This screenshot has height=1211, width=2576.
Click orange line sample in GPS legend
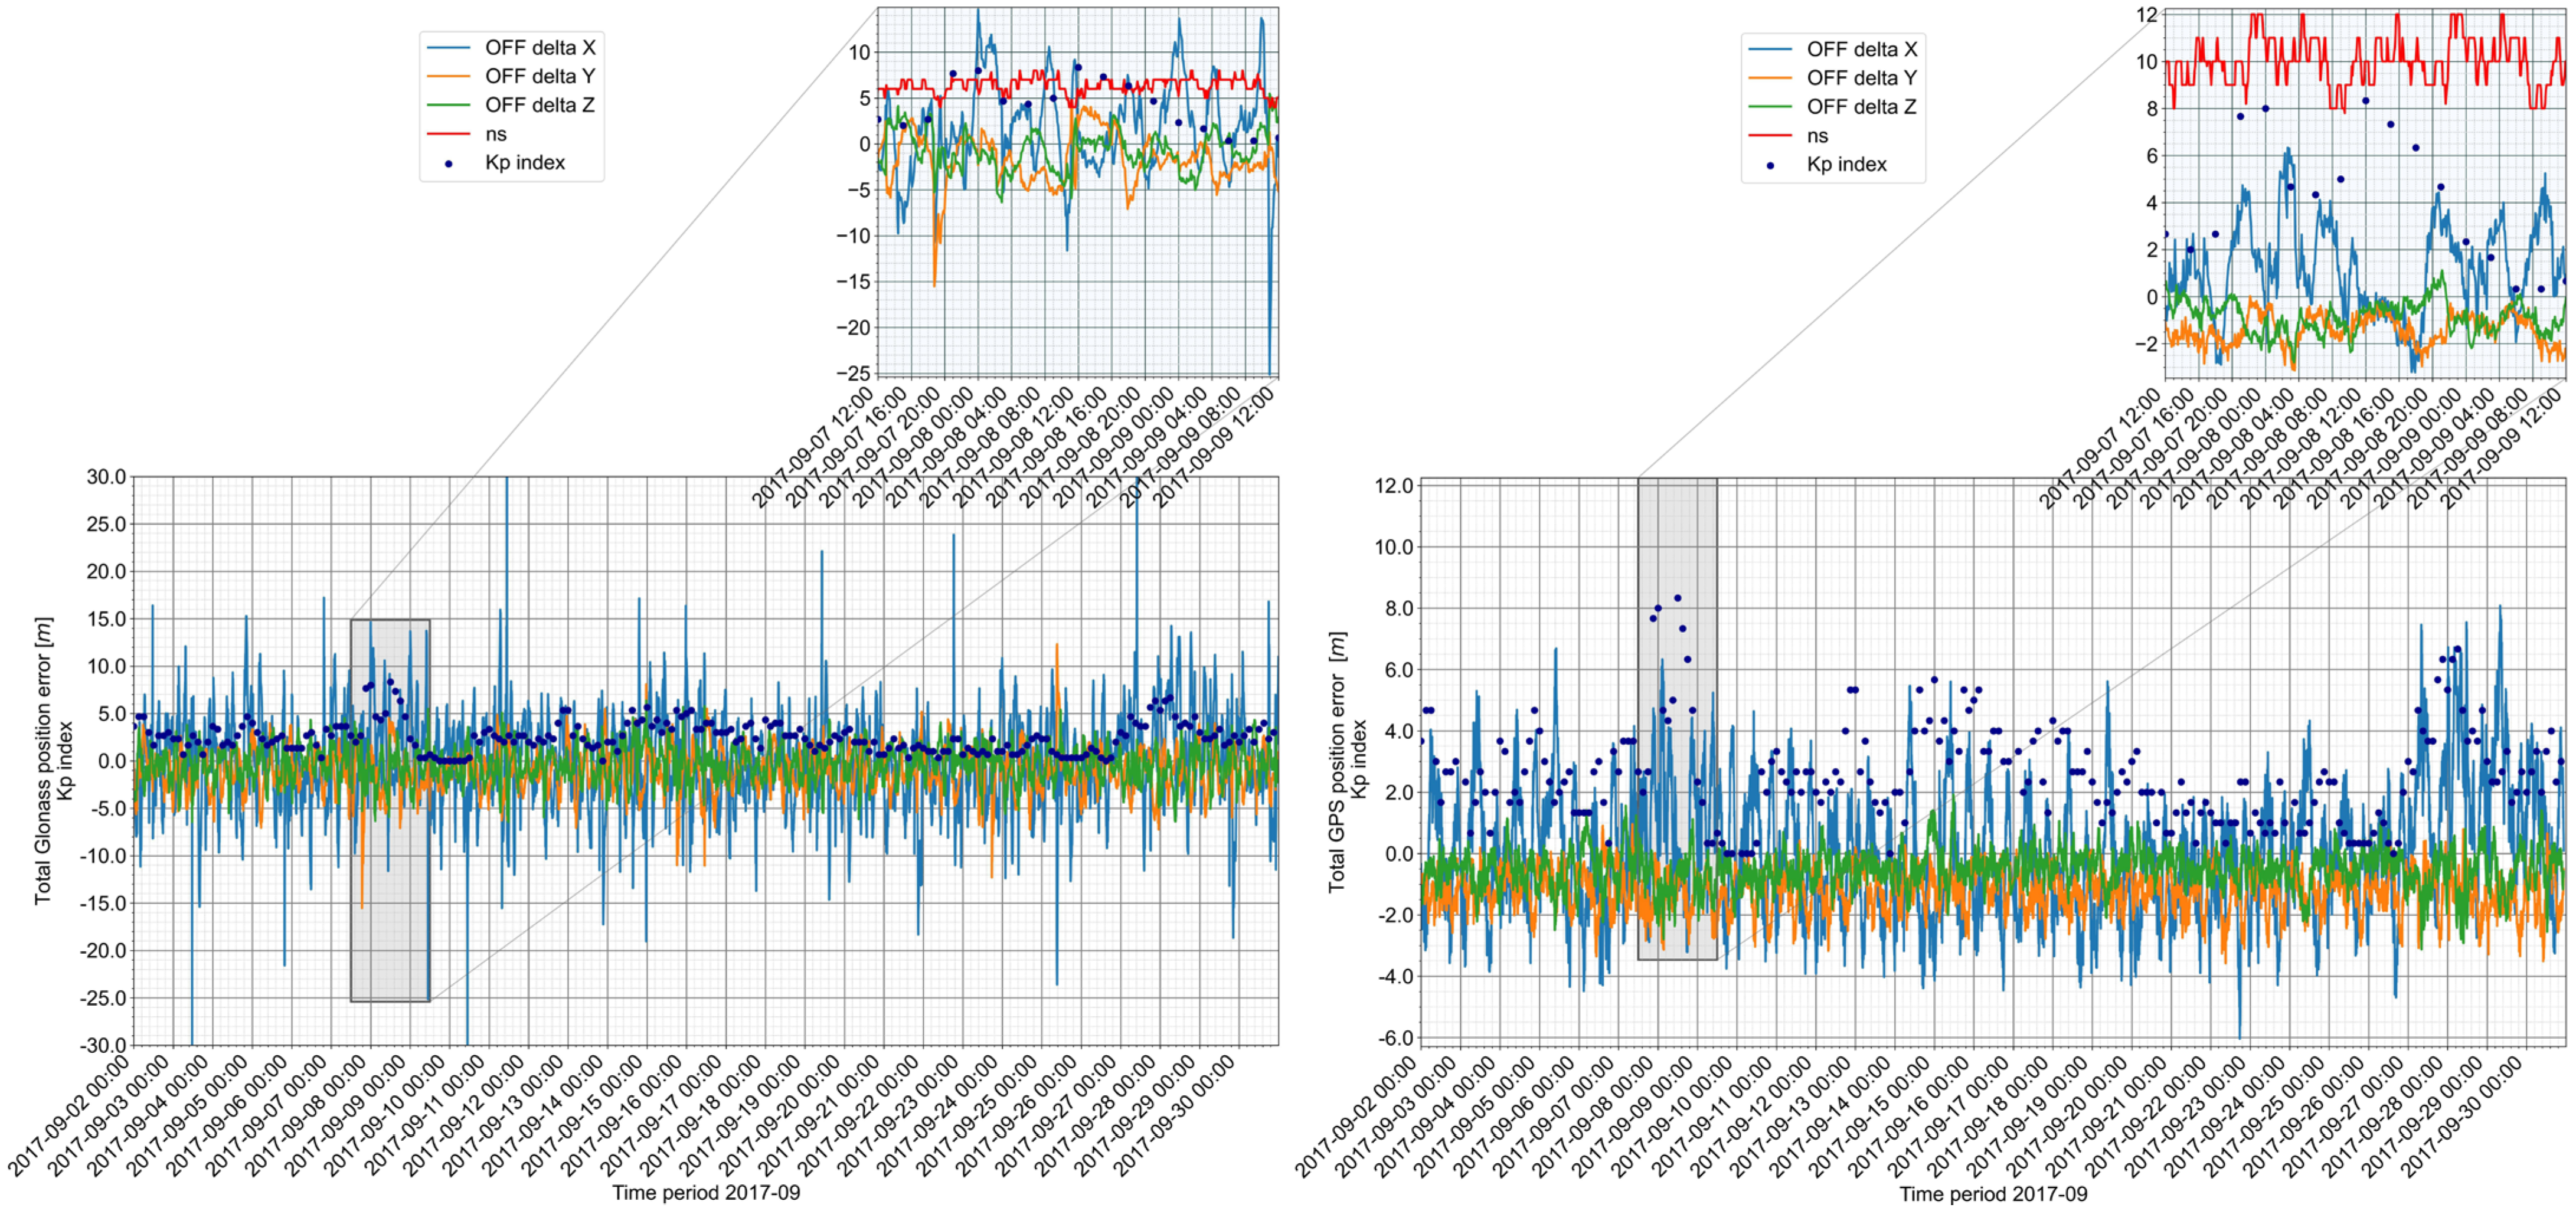tap(1770, 78)
